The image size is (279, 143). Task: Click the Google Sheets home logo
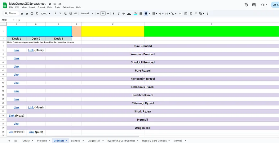pos(5,5)
